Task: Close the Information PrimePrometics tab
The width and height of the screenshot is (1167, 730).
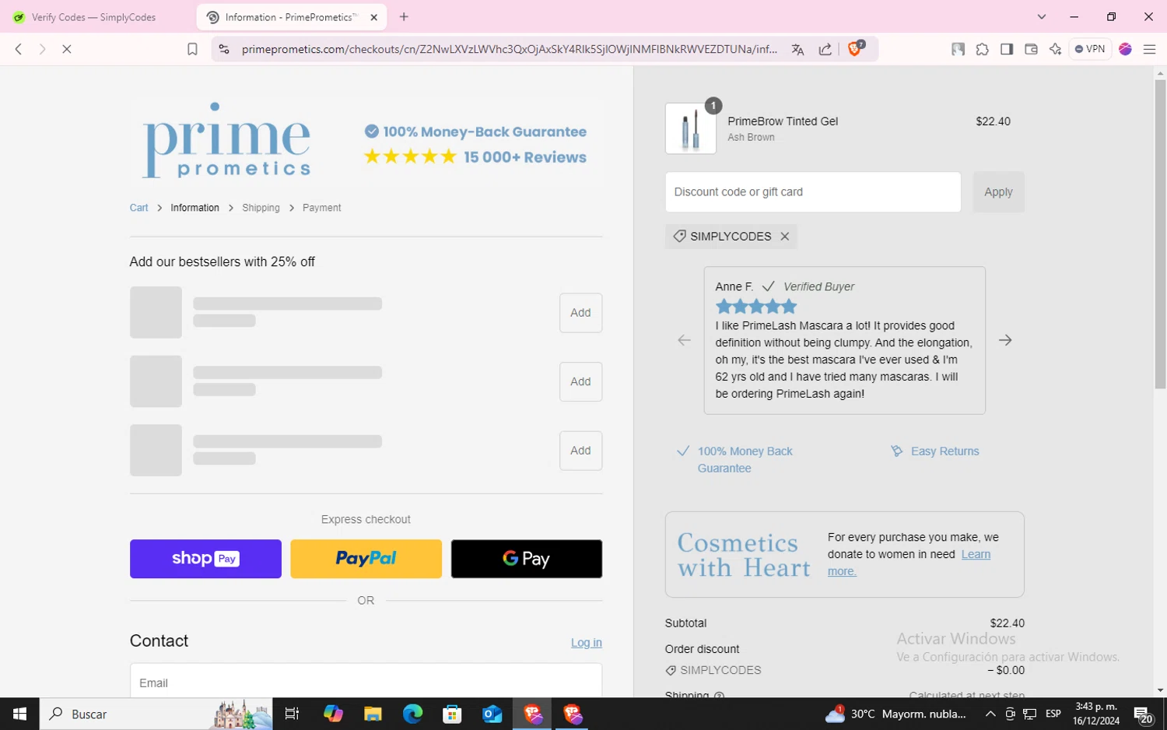Action: (x=374, y=17)
